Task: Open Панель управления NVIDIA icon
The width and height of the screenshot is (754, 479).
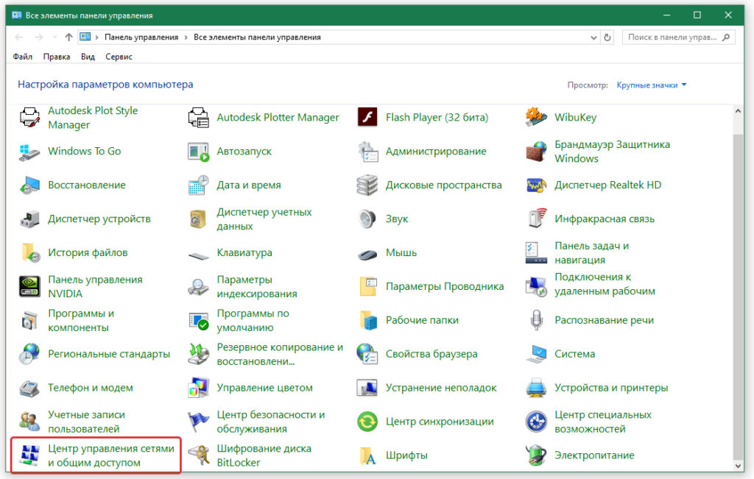Action: [29, 286]
